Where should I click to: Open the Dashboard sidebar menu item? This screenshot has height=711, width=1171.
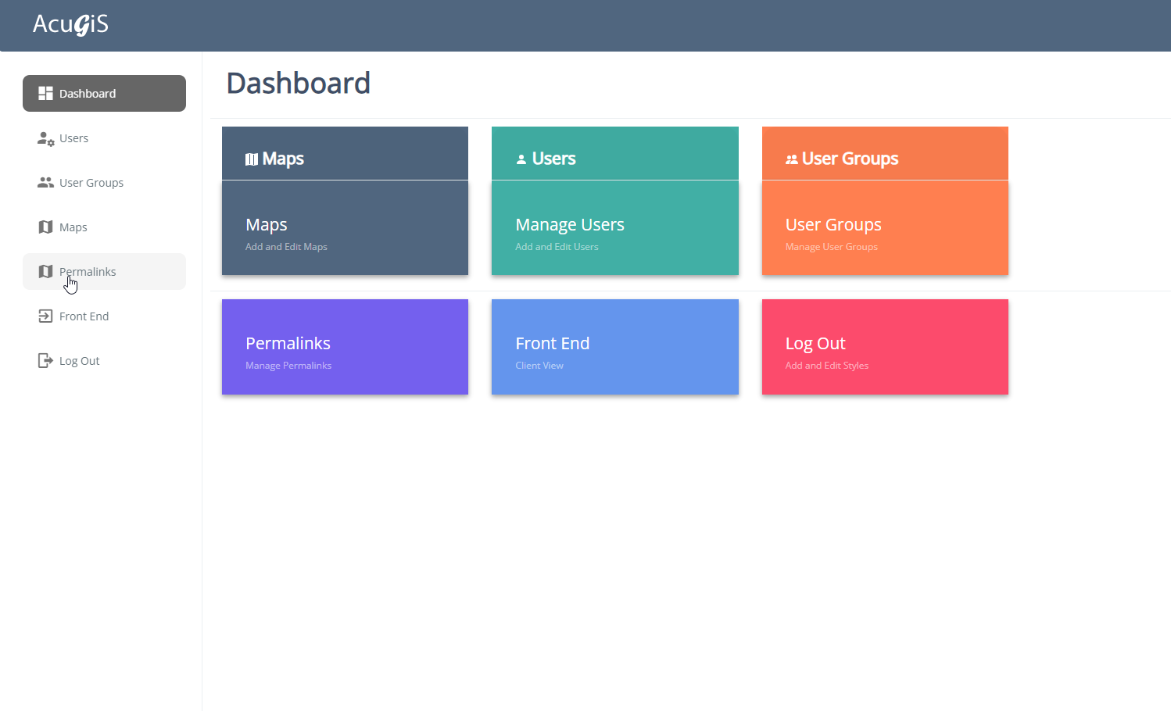point(104,94)
